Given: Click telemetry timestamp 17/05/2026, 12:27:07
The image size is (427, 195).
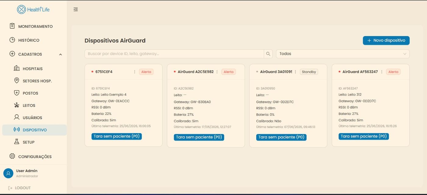Looking at the screenshot, I should point(216,127).
